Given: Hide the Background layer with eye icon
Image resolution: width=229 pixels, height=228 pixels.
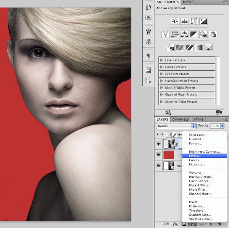Looking at the screenshot, I should (158, 166).
